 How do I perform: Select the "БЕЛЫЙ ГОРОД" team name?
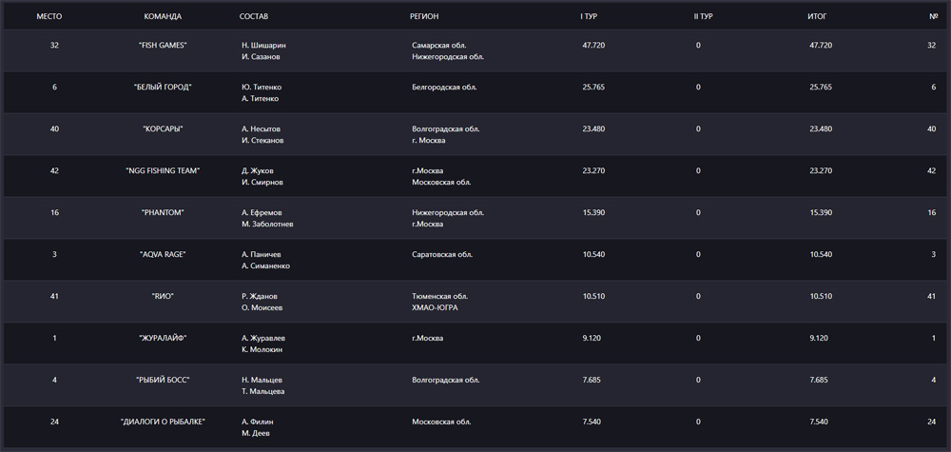(163, 87)
